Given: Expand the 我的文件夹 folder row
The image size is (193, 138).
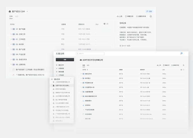Looking at the screenshot, I should click(x=81, y=74).
